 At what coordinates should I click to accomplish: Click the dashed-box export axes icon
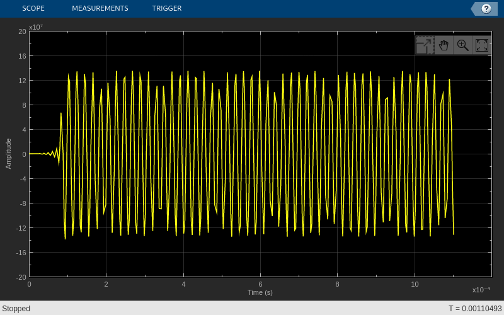click(x=425, y=45)
